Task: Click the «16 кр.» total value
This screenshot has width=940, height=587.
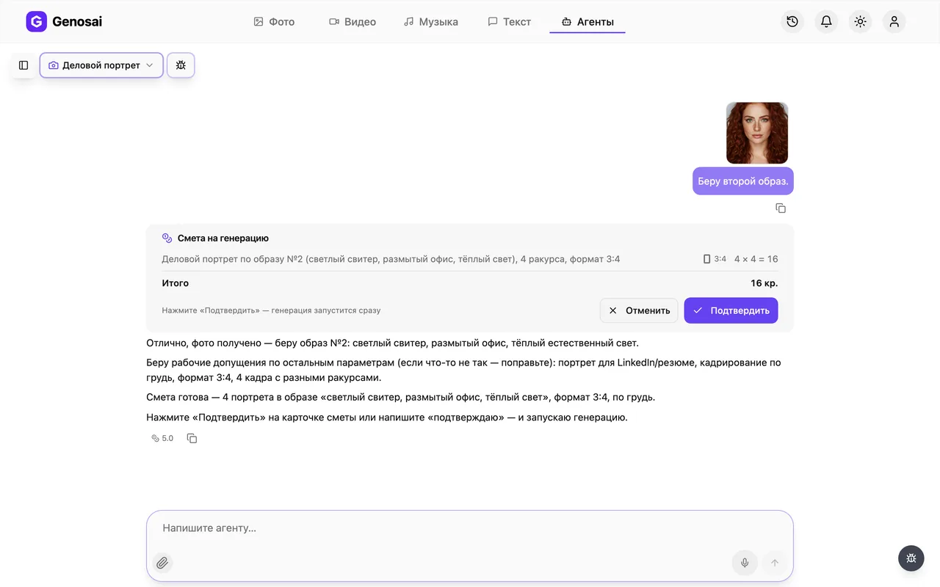Action: coord(764,283)
